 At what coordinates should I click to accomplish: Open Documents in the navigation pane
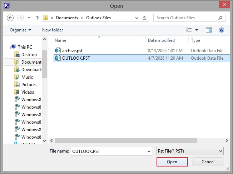tap(31, 62)
